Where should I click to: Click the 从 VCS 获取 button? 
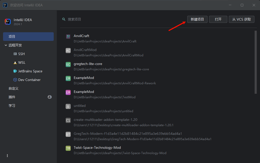coord(242,19)
